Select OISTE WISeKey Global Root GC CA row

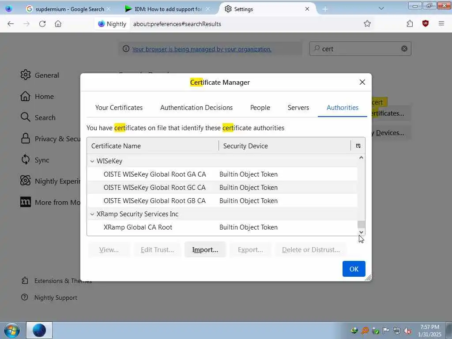click(x=222, y=187)
